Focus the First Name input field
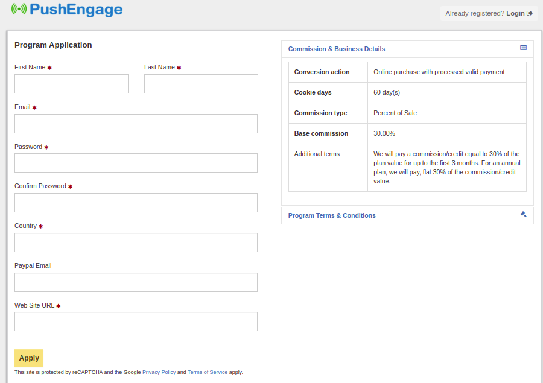 [x=71, y=84]
